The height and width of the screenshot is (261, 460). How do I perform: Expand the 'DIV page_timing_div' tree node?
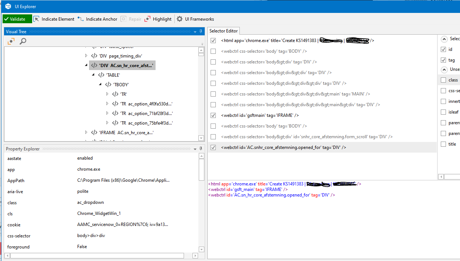pyautogui.click(x=86, y=56)
